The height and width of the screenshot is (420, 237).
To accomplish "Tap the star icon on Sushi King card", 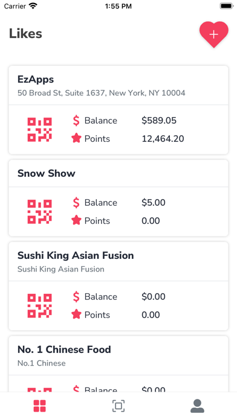I will [76, 314].
